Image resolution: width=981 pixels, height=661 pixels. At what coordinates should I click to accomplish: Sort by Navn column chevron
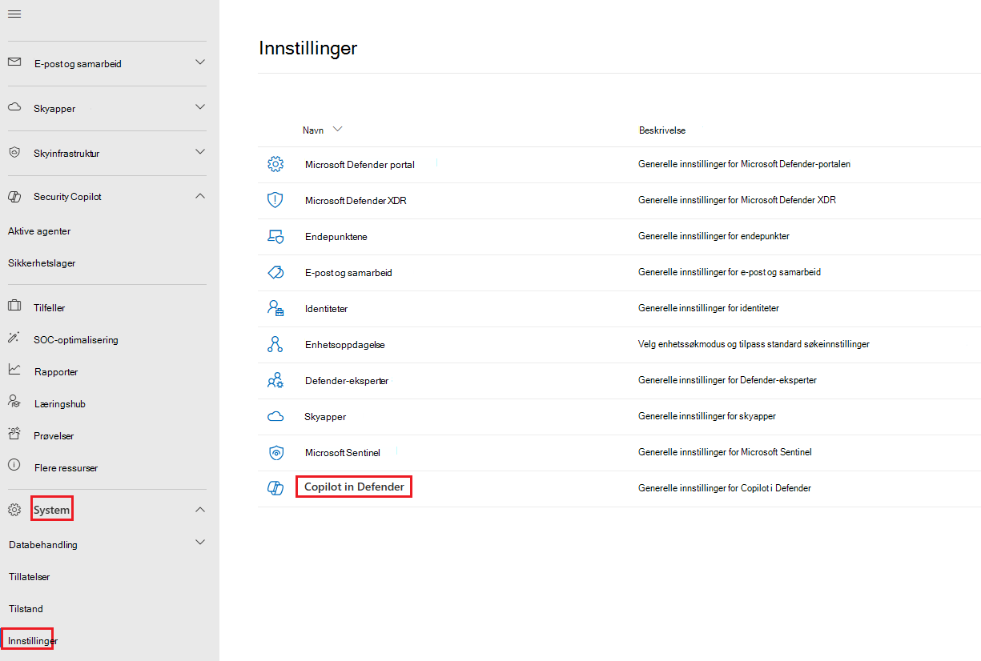tap(337, 130)
